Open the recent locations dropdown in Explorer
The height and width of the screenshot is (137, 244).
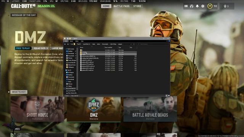[70, 44]
